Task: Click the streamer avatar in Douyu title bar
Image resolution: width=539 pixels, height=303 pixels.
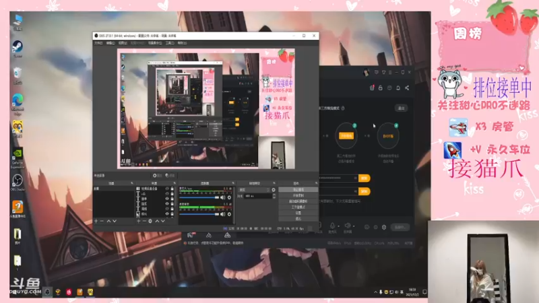Action: tap(367, 72)
